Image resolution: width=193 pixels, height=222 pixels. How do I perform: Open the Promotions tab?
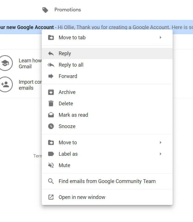click(x=68, y=10)
